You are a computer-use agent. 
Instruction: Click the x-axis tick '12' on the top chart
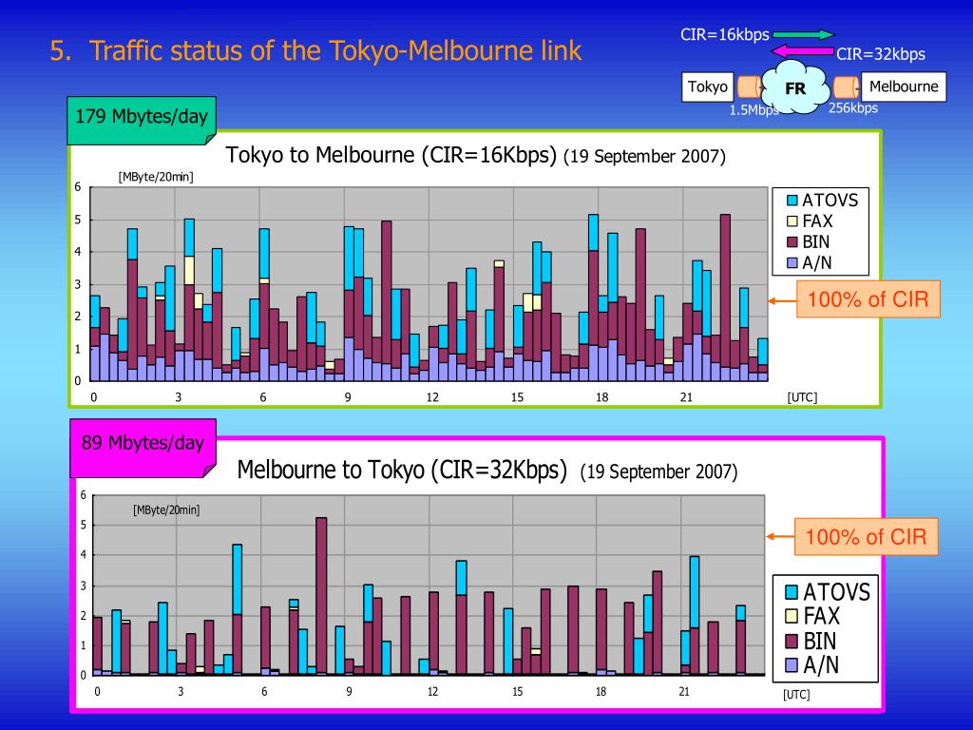click(432, 397)
